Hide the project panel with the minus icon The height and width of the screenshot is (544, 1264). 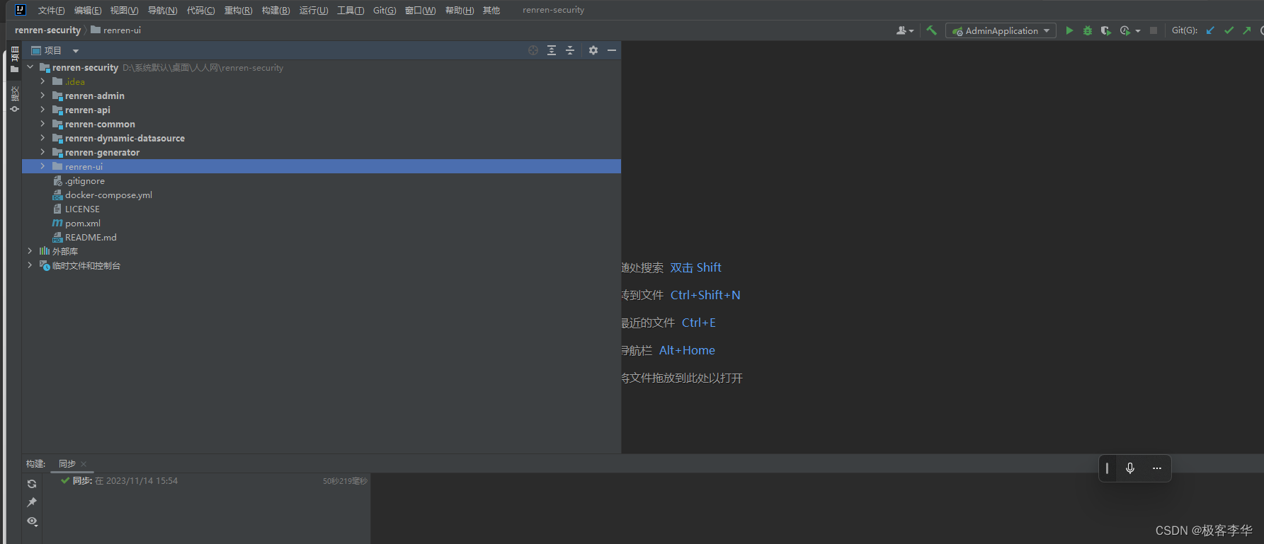[612, 50]
